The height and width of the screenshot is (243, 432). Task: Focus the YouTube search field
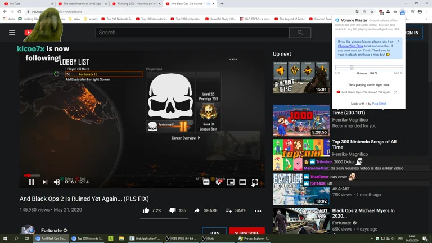[x=192, y=33]
